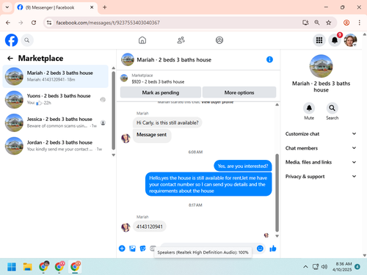
Task: Mute this chat with the bell icon
Action: coord(309,108)
